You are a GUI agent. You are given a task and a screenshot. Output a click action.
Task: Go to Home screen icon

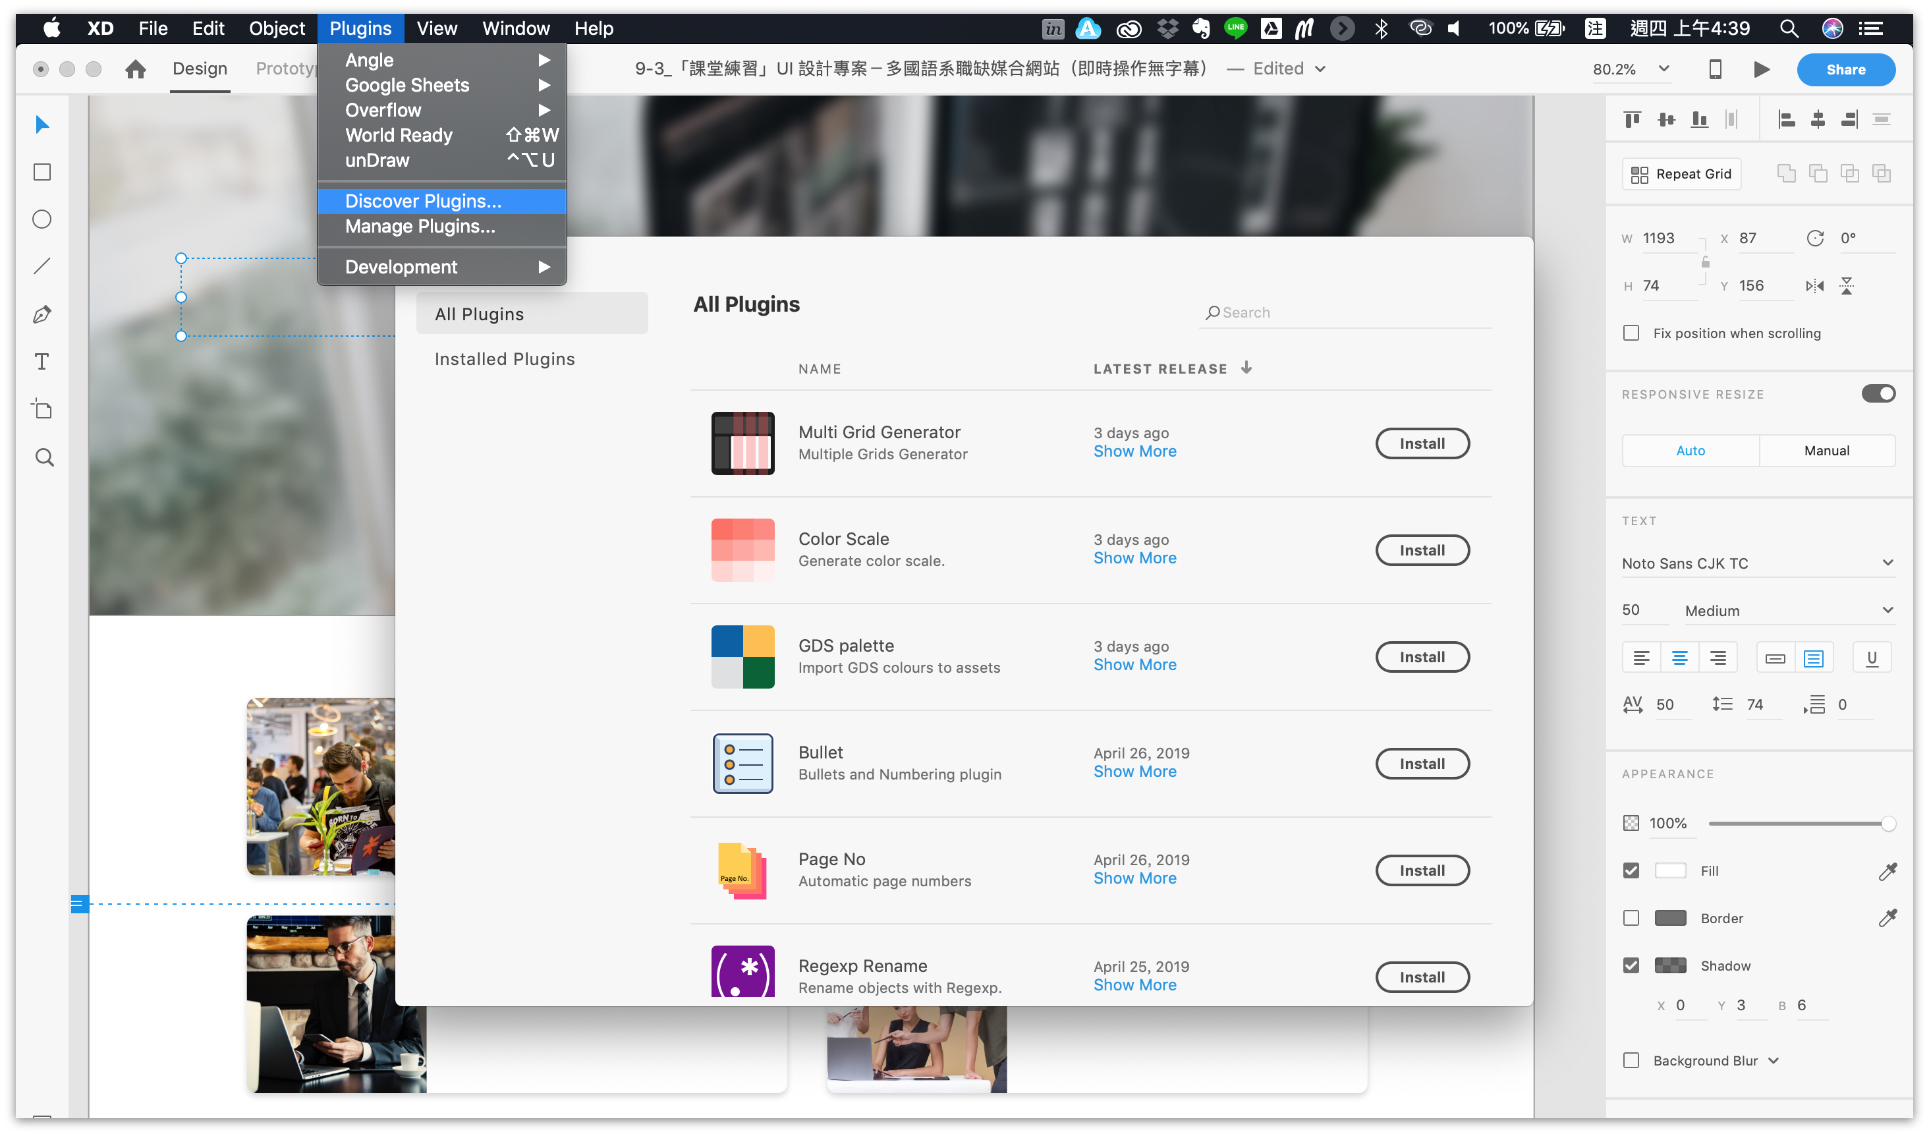click(136, 70)
